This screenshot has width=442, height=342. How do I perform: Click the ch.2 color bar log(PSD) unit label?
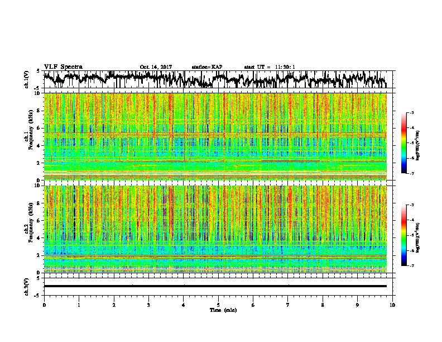[418, 237]
